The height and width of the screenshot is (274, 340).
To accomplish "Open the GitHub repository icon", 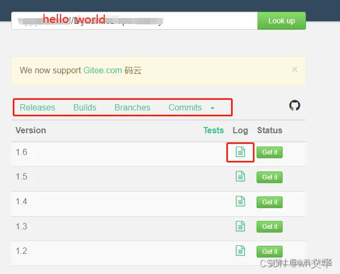I will [x=295, y=105].
